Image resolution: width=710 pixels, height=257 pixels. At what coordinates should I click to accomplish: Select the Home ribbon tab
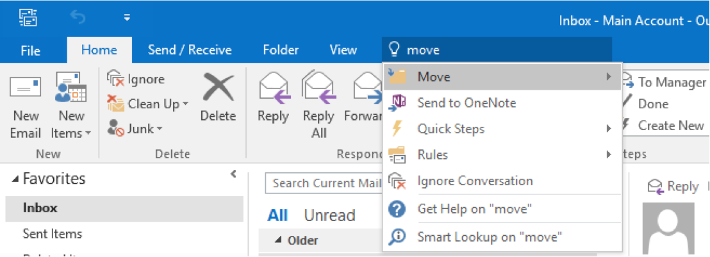pyautogui.click(x=99, y=51)
